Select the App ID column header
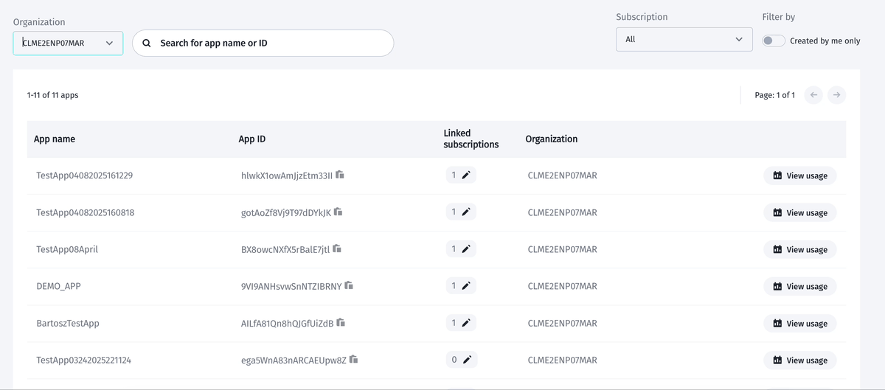Image resolution: width=885 pixels, height=390 pixels. point(252,139)
